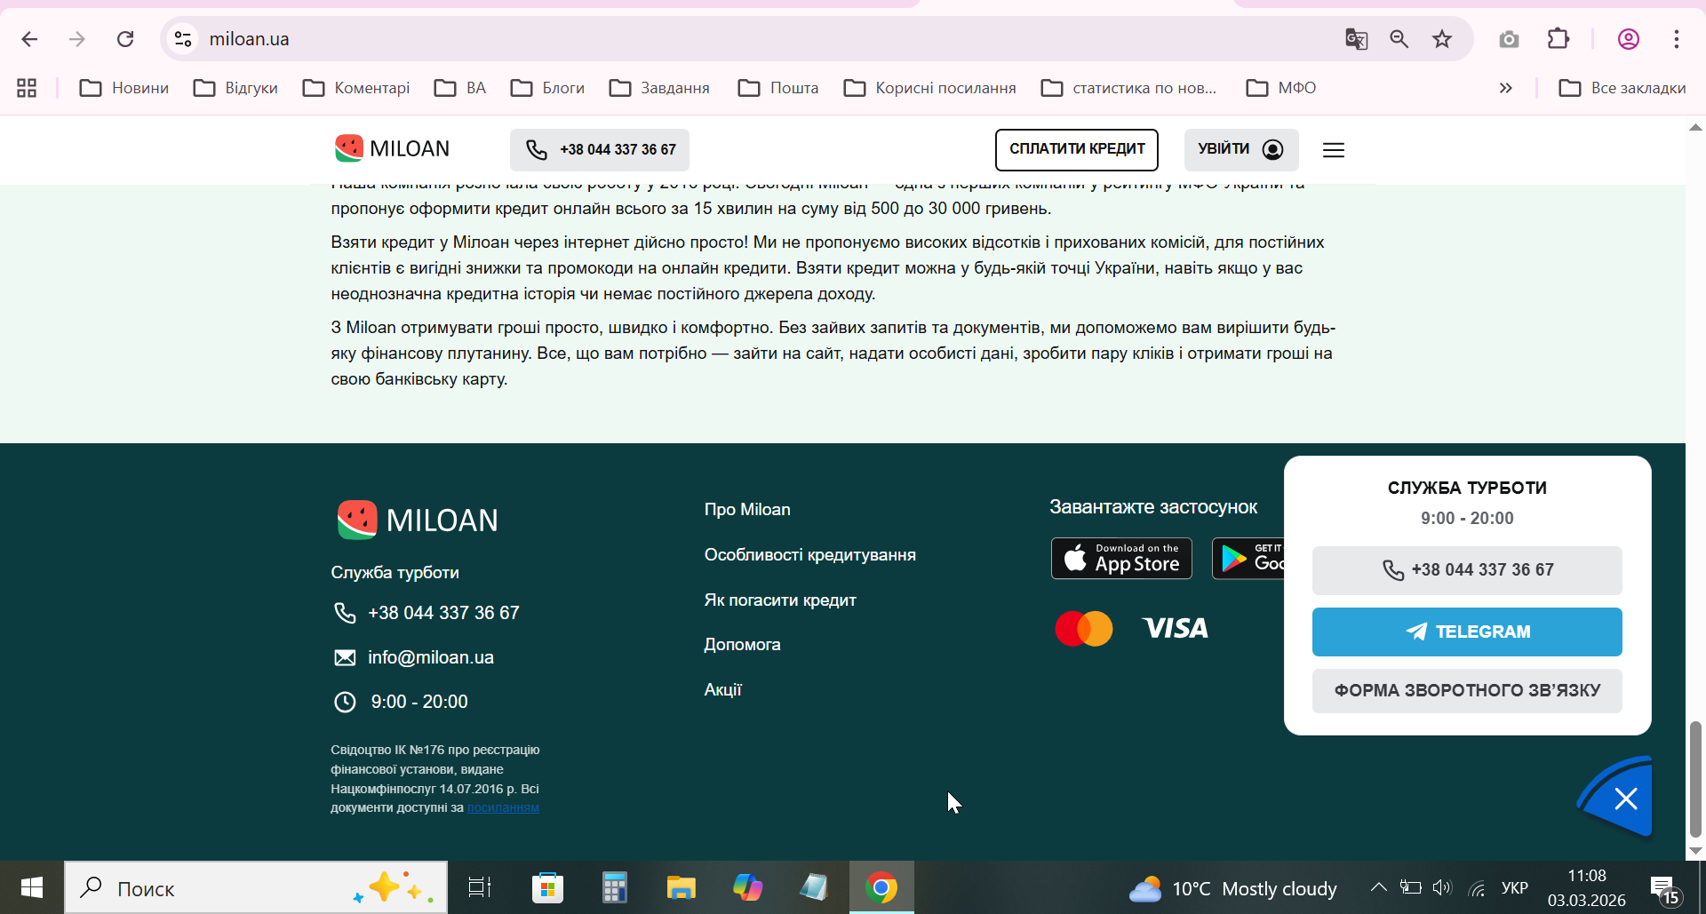1706x914 pixels.
Task: Open the ВА bookmarks folder
Action: [x=460, y=88]
